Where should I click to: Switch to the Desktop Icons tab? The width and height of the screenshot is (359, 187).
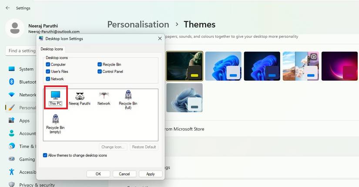52,49
